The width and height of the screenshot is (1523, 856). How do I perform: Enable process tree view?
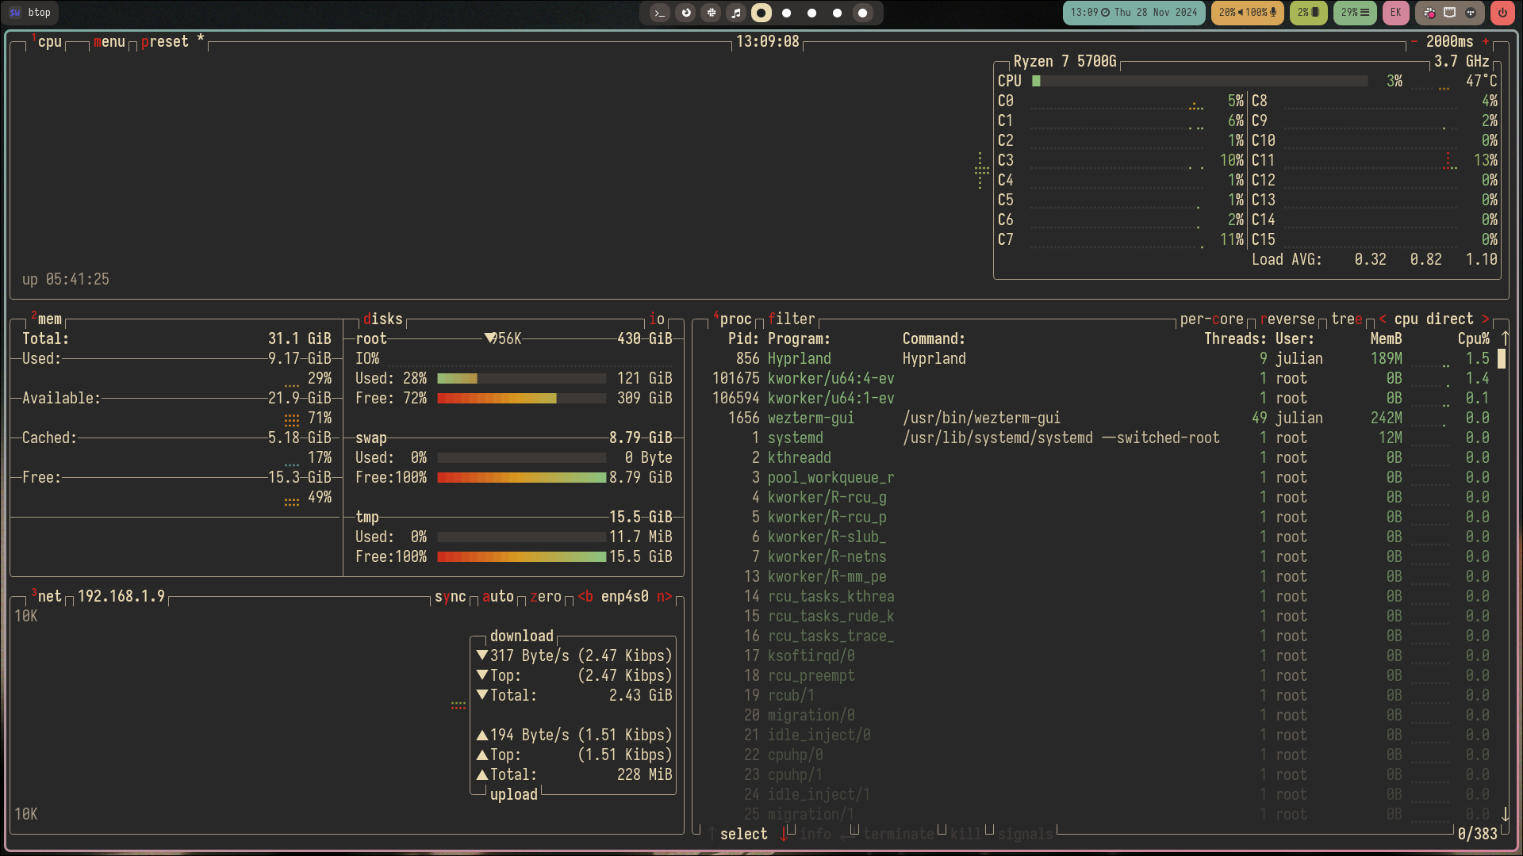[1347, 319]
